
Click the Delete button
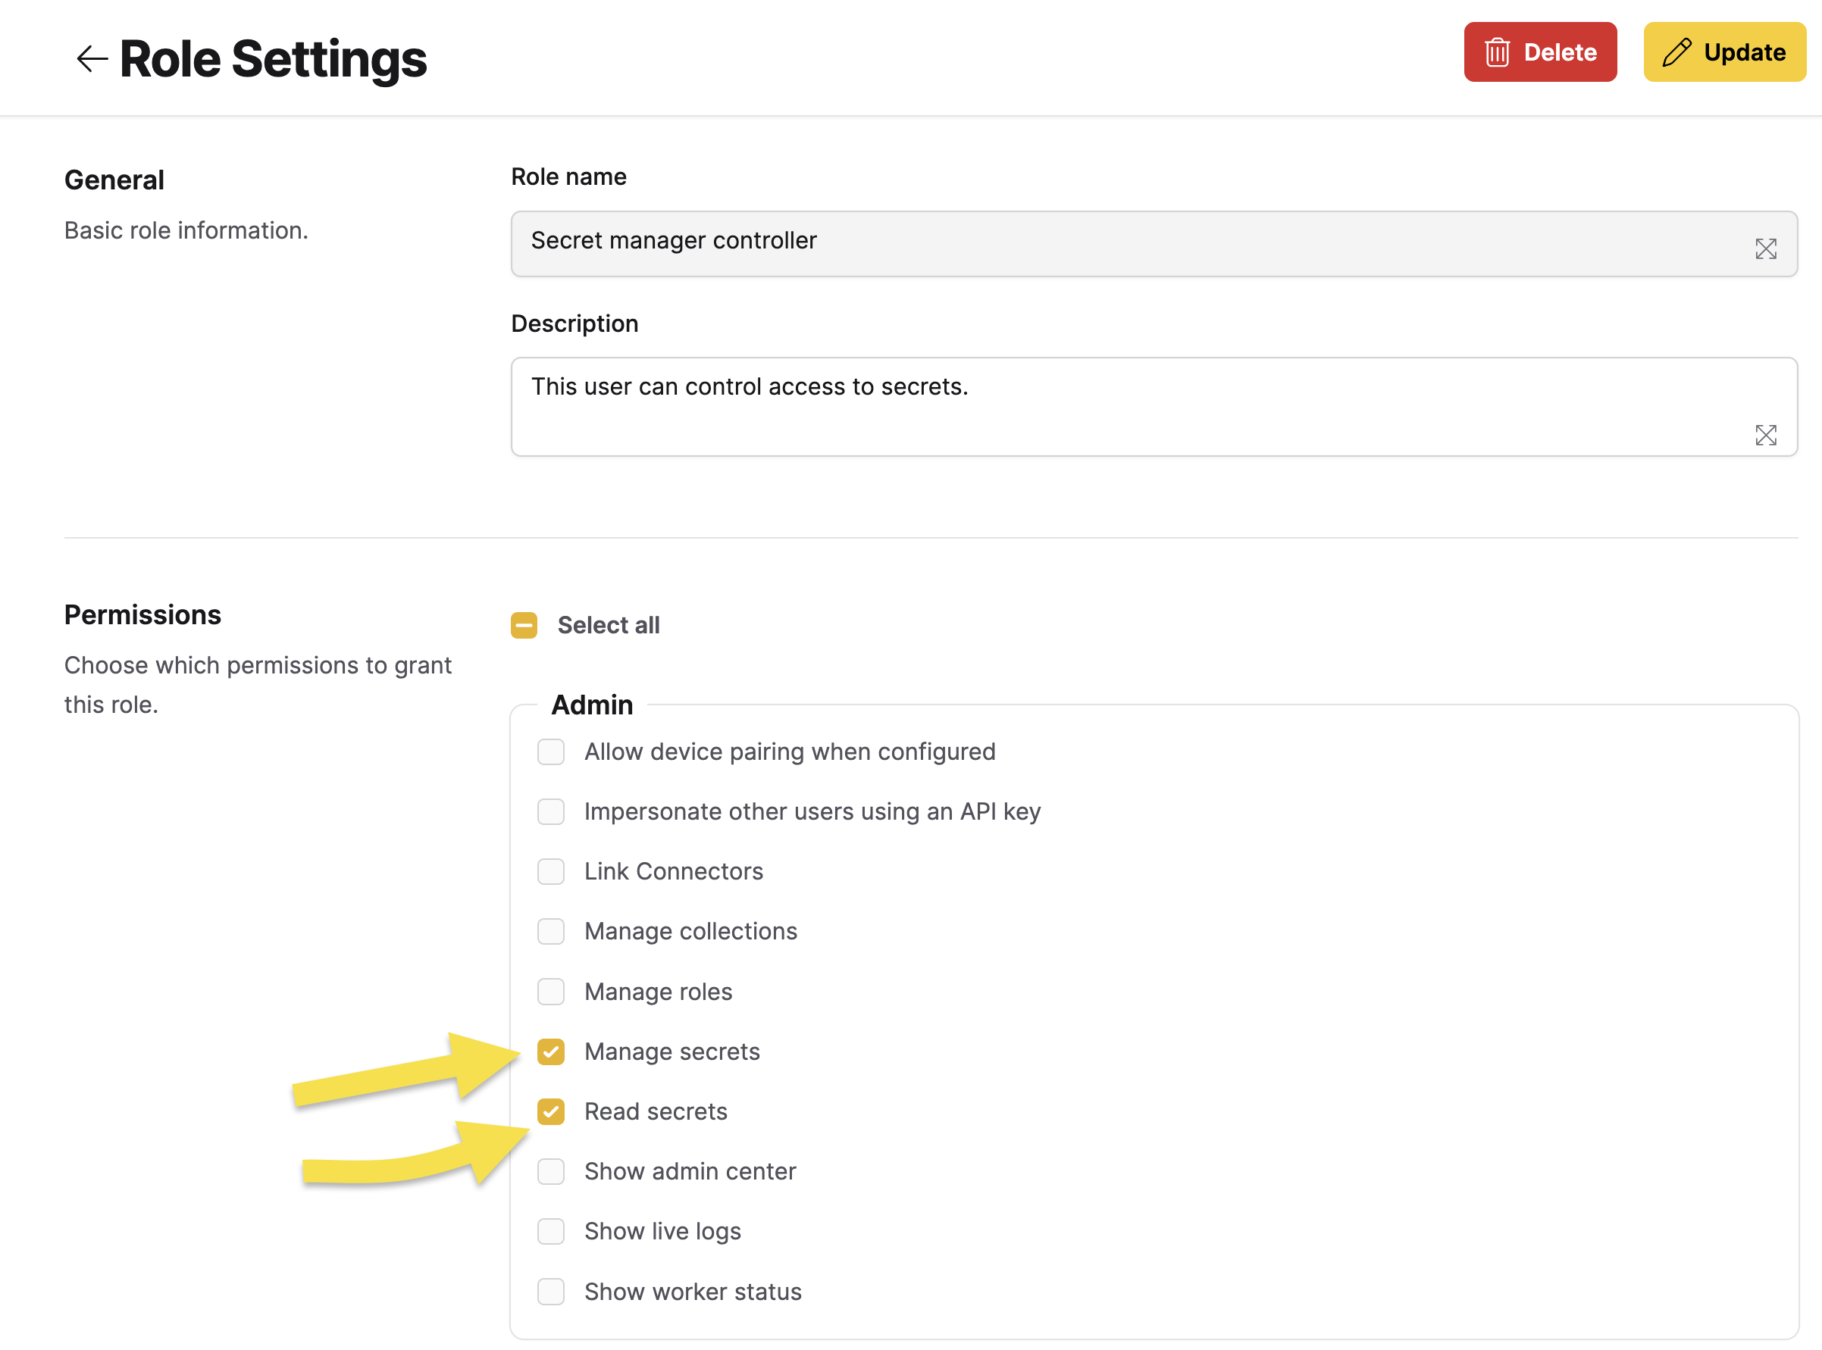(1539, 52)
